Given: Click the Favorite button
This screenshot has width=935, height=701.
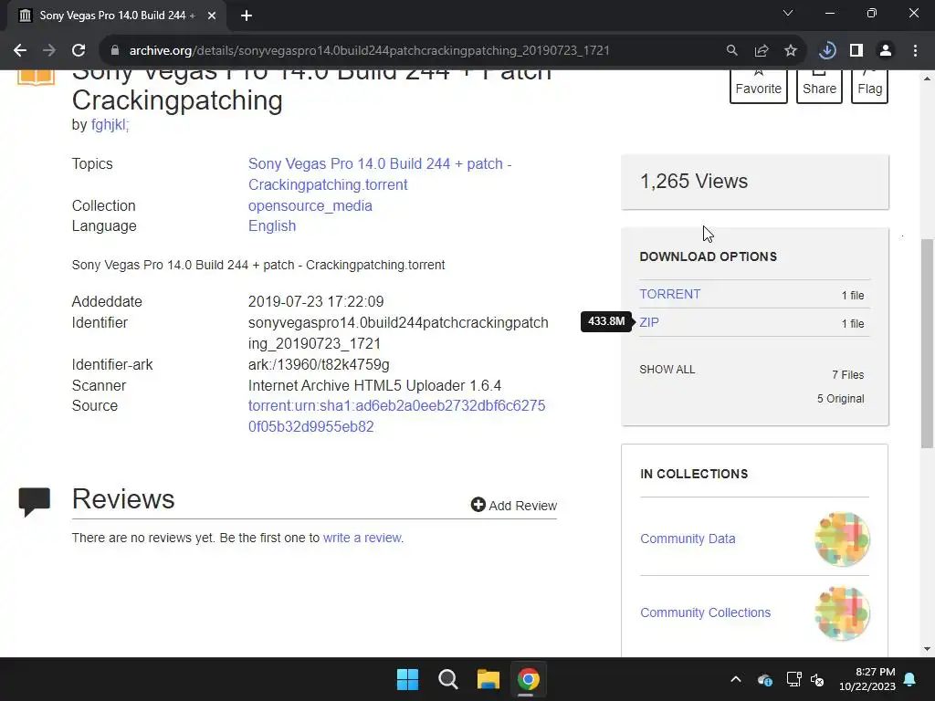Looking at the screenshot, I should coord(759,87).
